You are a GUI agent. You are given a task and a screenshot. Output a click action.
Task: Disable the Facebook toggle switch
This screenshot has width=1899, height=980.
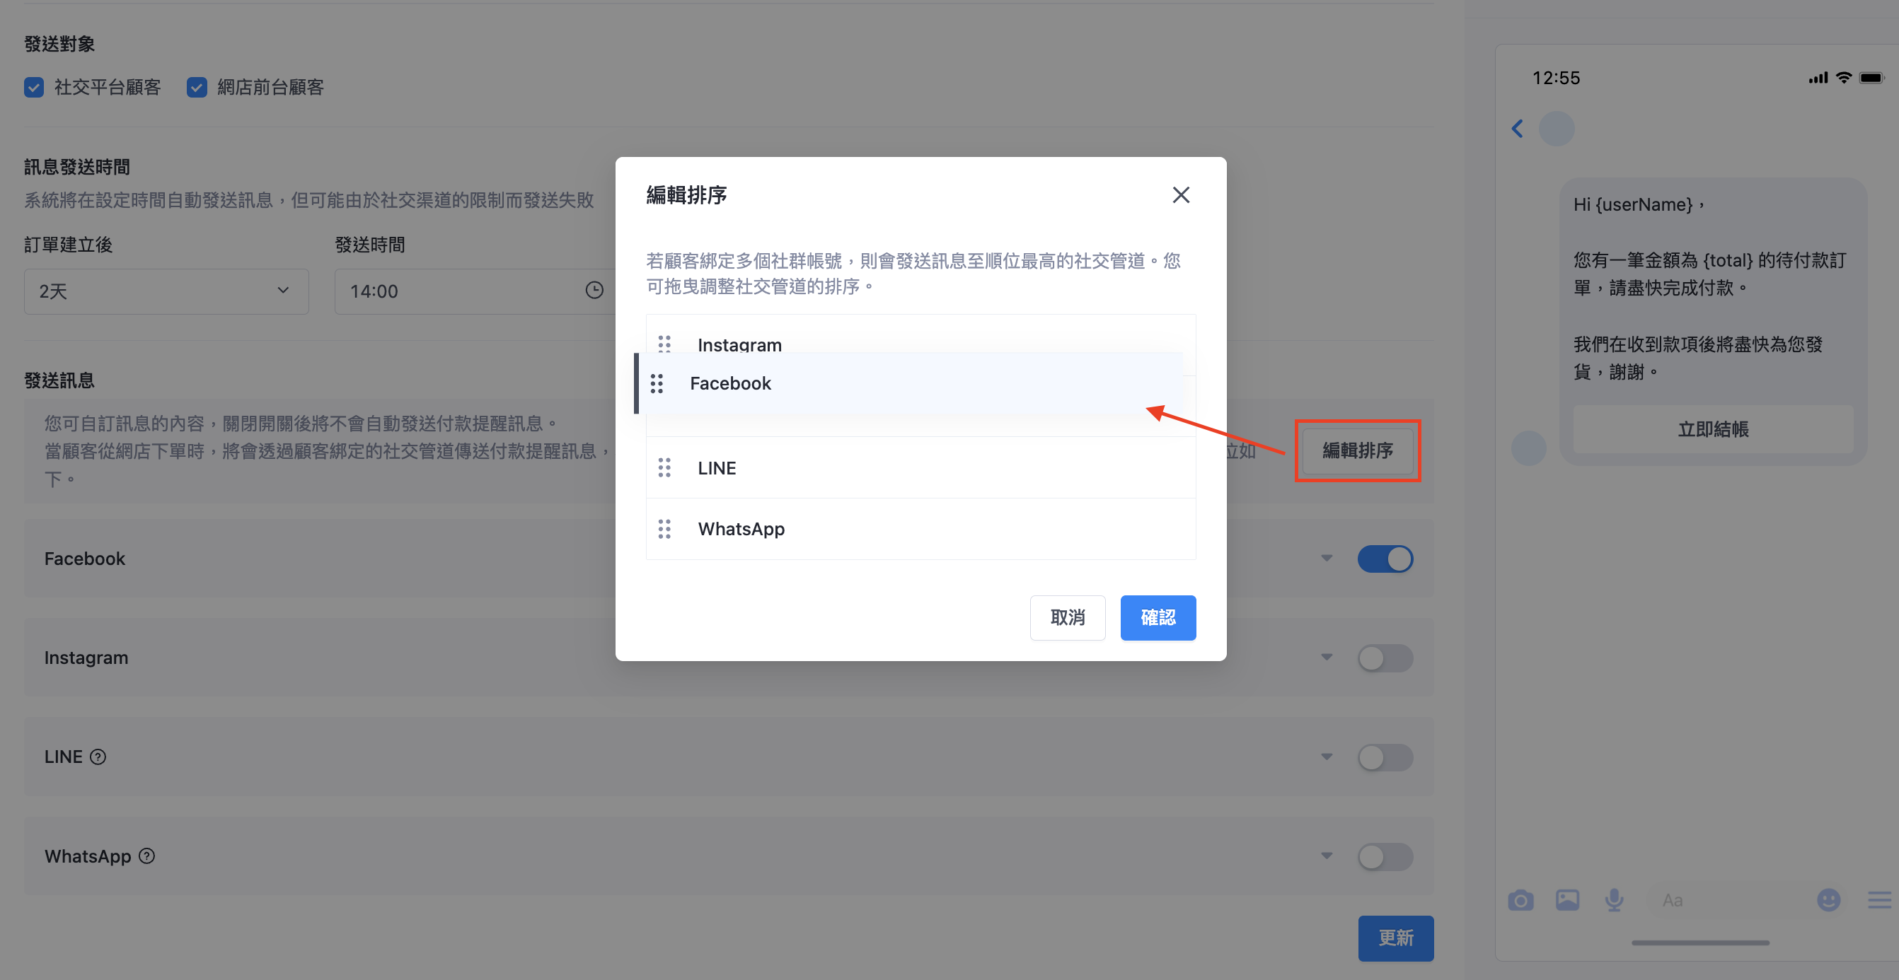point(1385,559)
